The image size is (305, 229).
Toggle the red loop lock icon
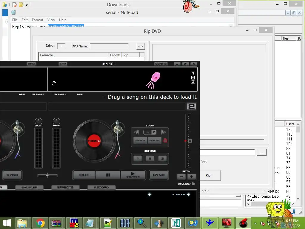point(165,140)
